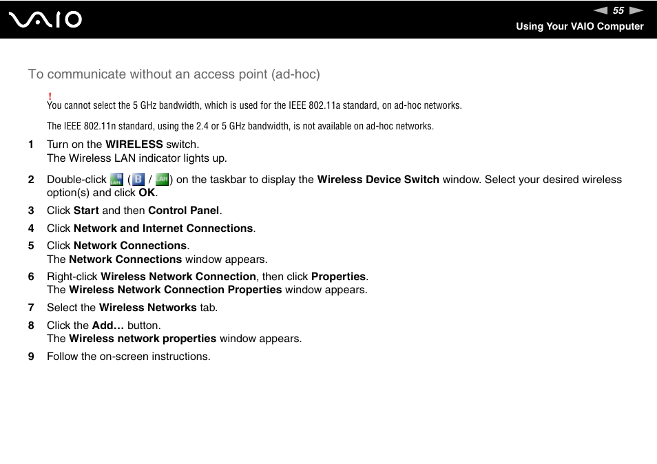
Task: Click the 5 GHz bandwidth warning sentence
Action: 254,105
